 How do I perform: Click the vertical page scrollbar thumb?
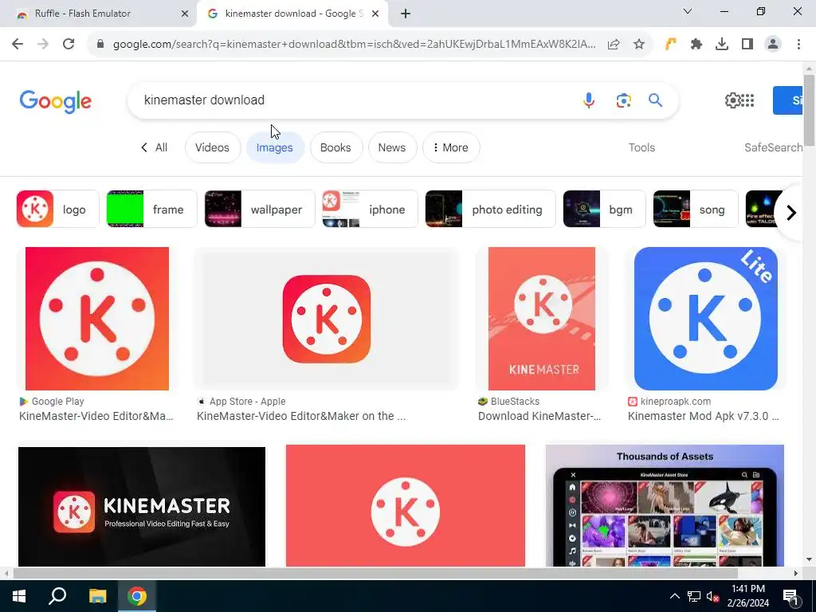[x=810, y=110]
